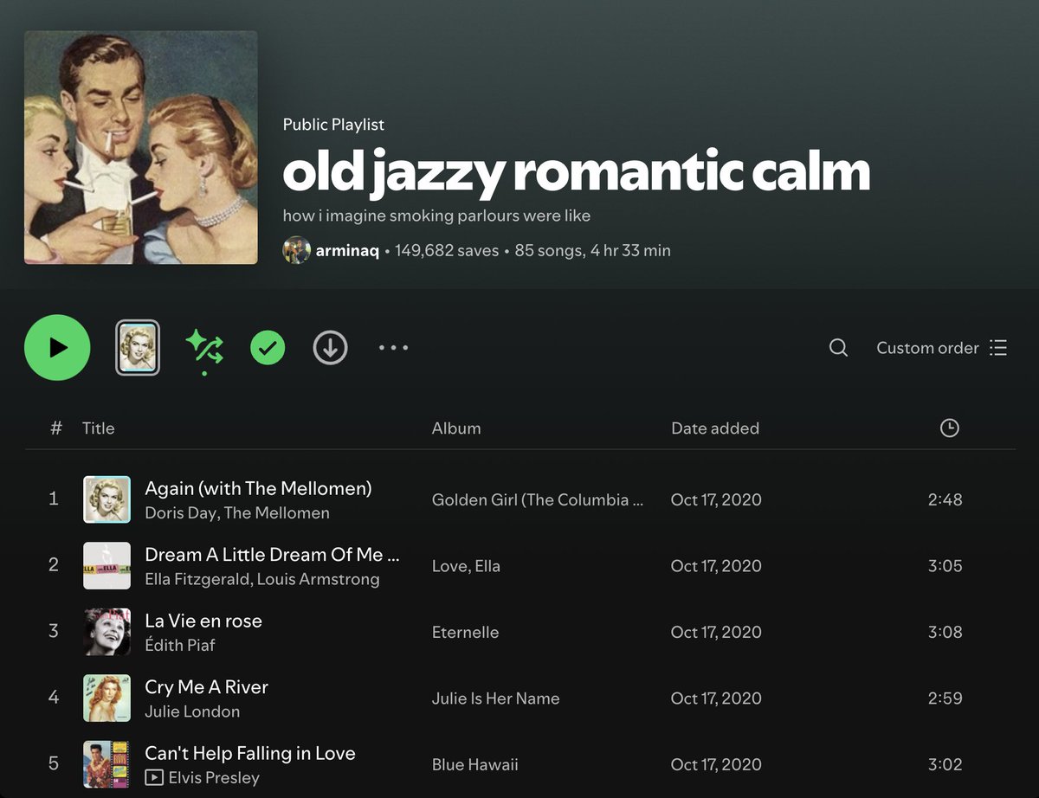Click the Cry Me A River album art

pyautogui.click(x=106, y=698)
